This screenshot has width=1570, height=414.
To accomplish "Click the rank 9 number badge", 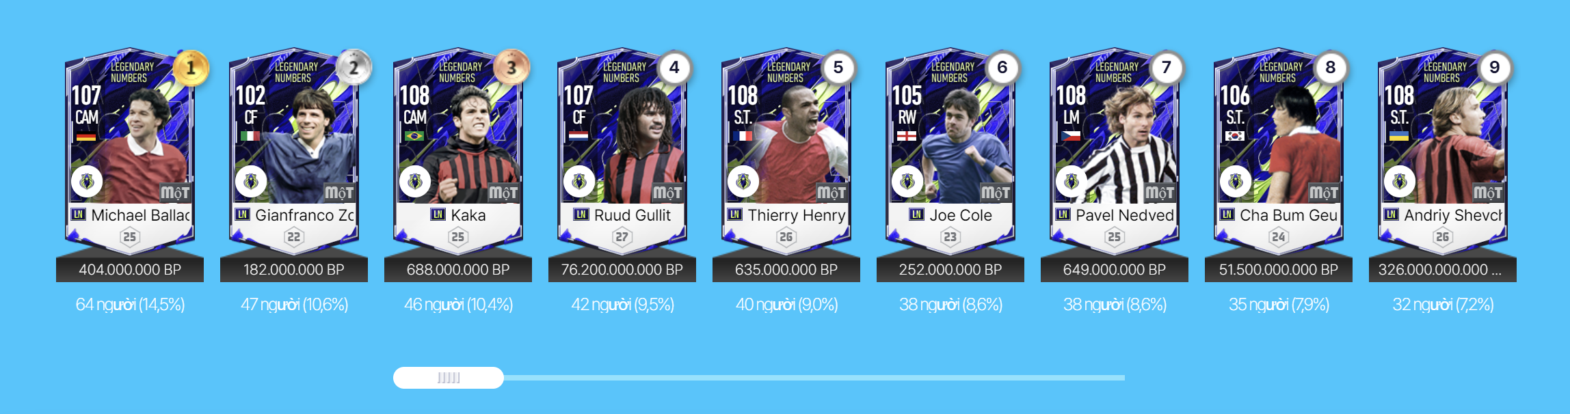I will 1495,68.
